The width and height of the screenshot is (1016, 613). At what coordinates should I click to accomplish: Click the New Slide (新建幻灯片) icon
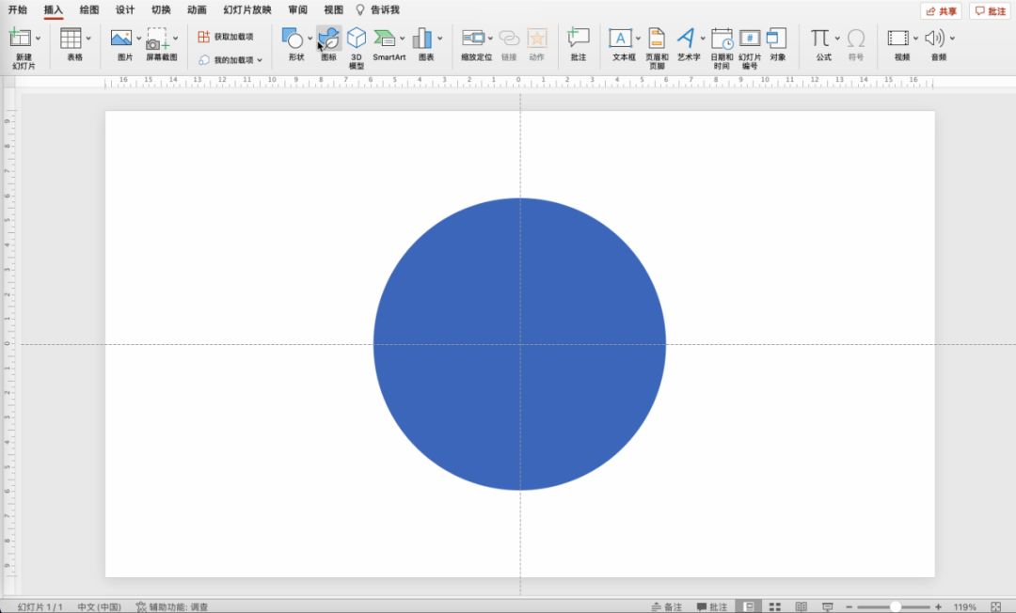click(x=20, y=39)
